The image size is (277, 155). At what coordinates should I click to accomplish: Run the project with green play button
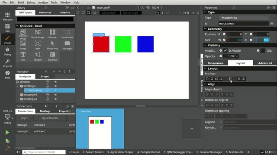tap(7, 132)
